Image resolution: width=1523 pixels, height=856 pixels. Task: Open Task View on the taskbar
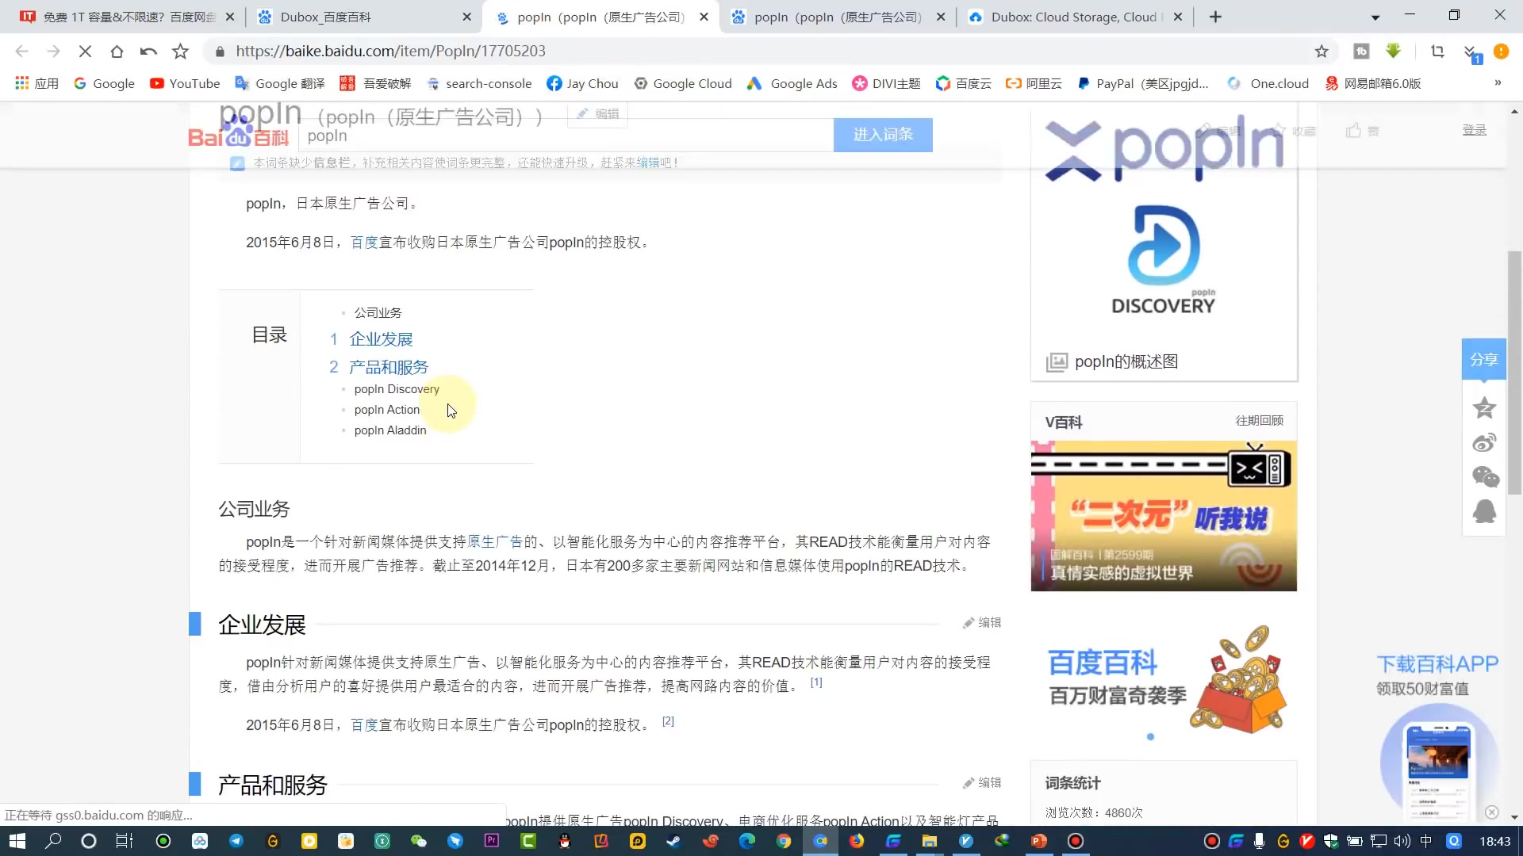tap(125, 841)
